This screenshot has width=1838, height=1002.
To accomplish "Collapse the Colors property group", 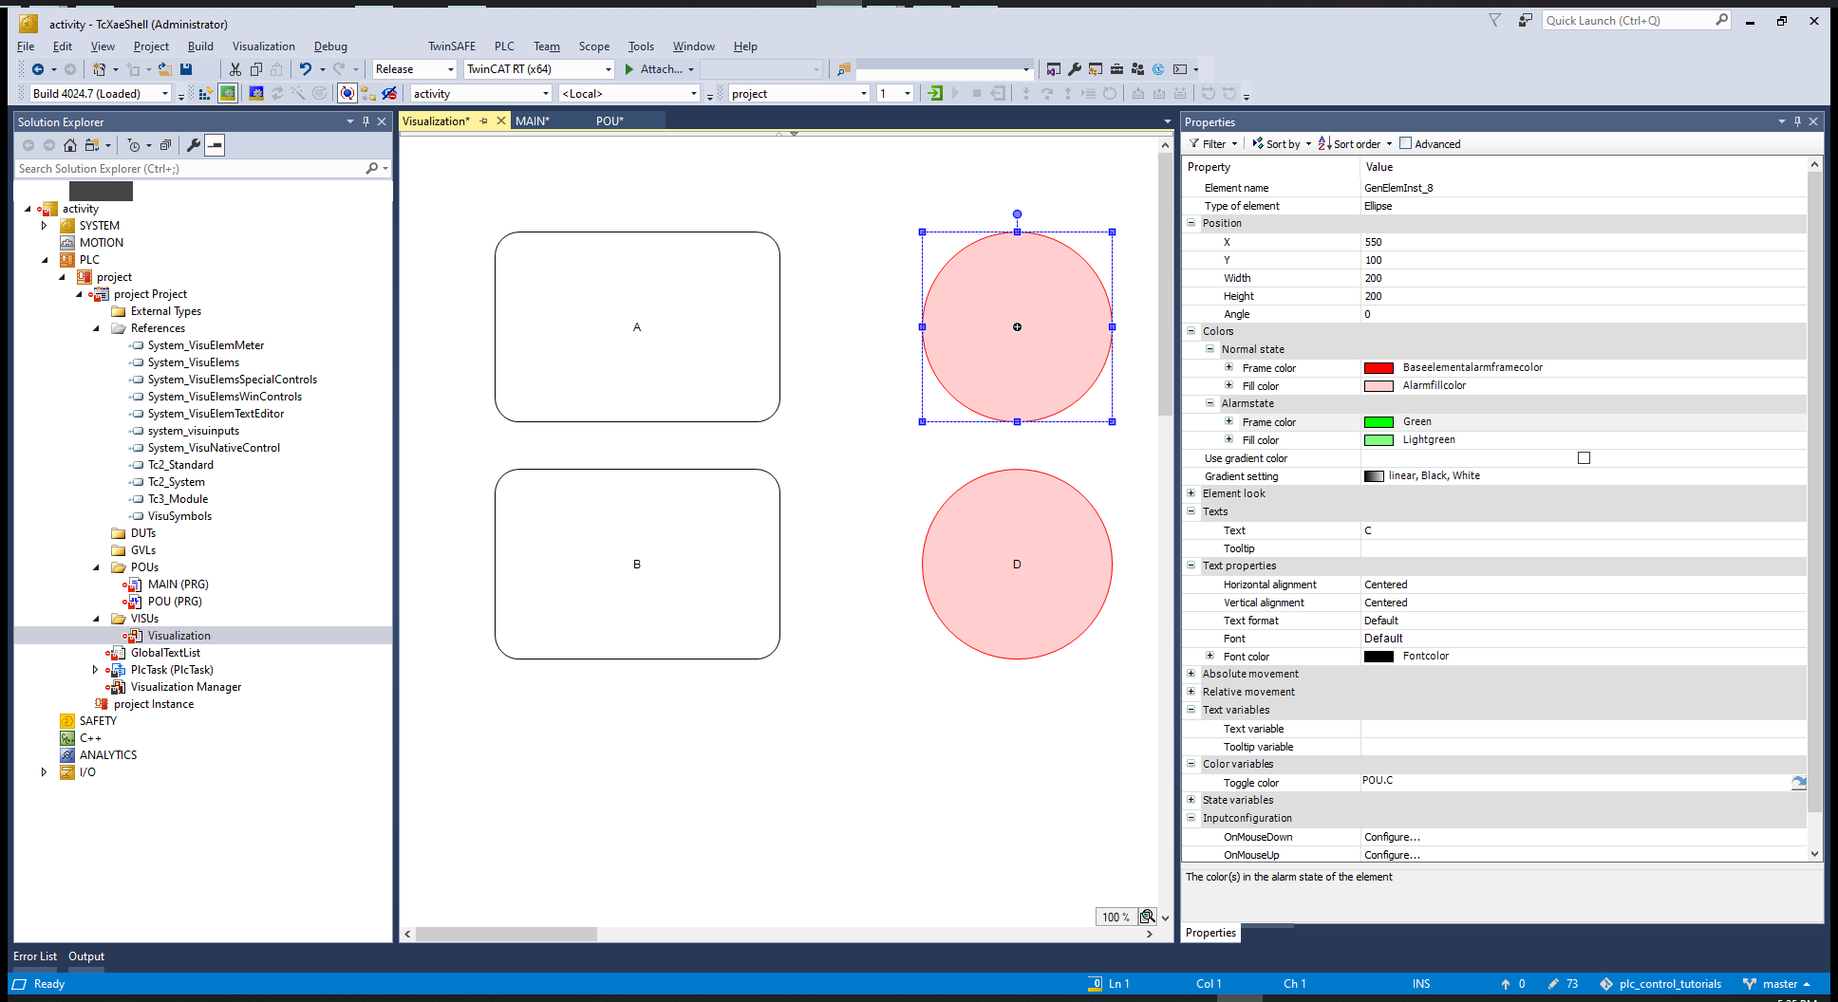I will pyautogui.click(x=1191, y=331).
